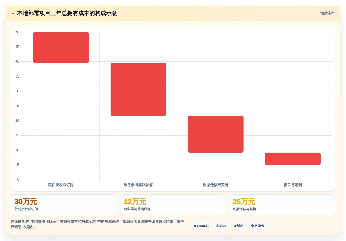Click the y-axis value 25
Screen dimensions: 346x241
(17, 106)
